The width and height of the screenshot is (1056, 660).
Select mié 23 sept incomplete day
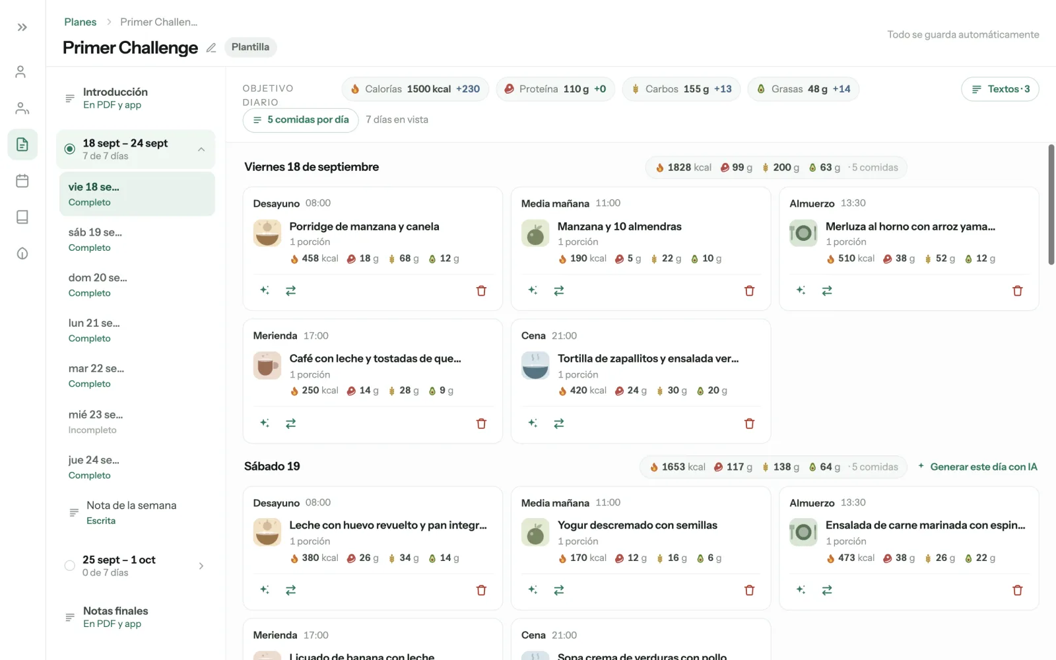(137, 422)
